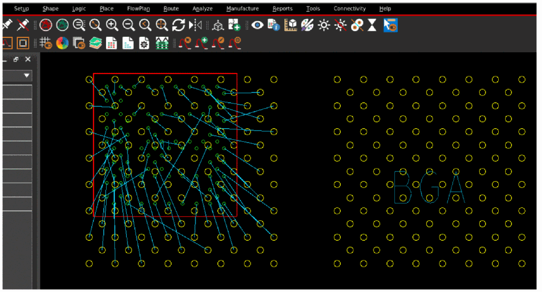The width and height of the screenshot is (542, 292).
Task: Open the document settings gear icon
Action: (x=144, y=43)
